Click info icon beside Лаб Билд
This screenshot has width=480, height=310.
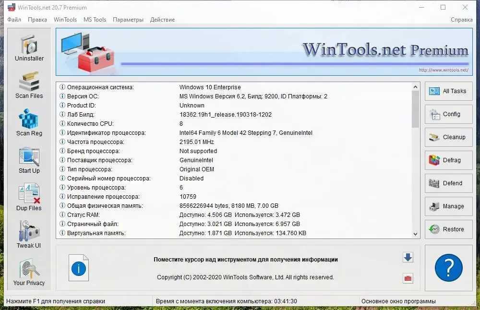(62, 115)
